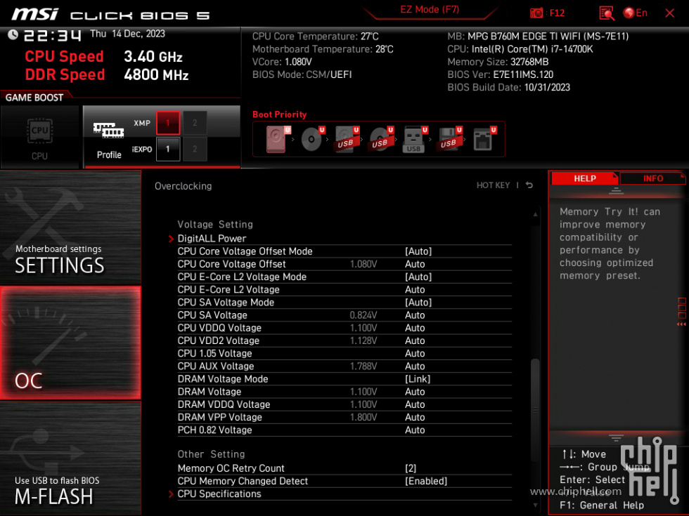Viewport: 689px width, 516px height.
Task: Enable iEXPO profile 1
Action: (x=168, y=149)
